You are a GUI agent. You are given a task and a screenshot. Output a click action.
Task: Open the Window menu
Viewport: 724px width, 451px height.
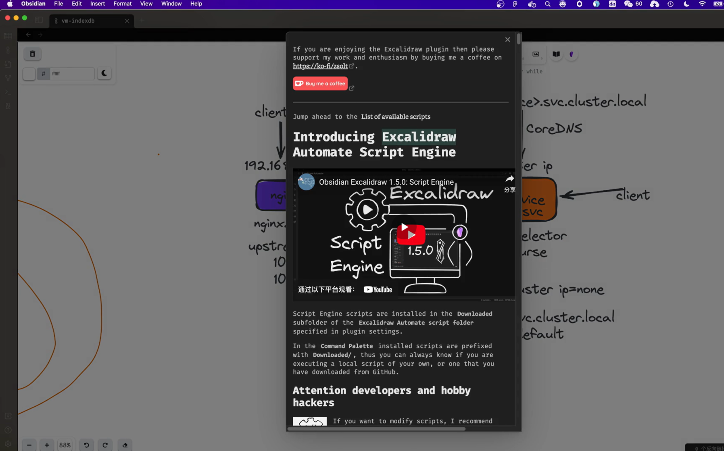coord(171,4)
